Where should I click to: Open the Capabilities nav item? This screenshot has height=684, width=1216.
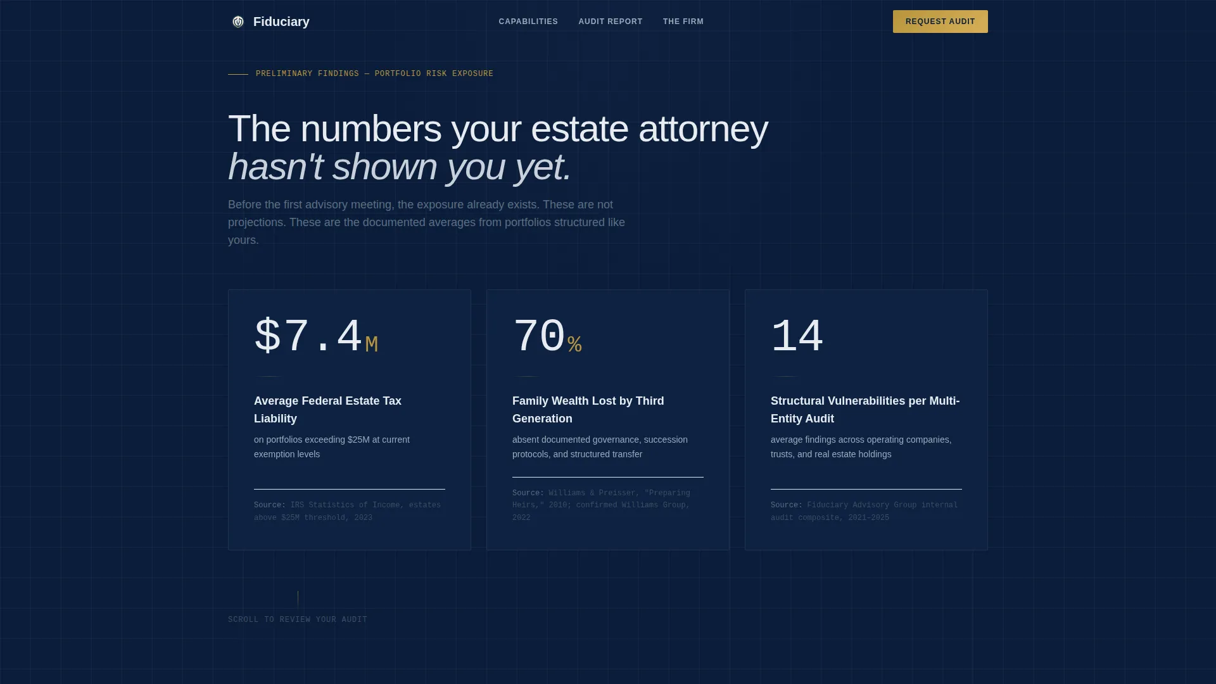(528, 22)
